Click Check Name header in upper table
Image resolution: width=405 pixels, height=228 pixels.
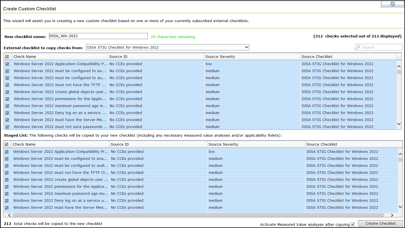tap(25, 57)
